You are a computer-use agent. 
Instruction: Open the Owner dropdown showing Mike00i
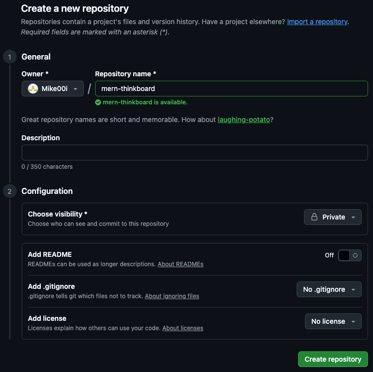point(53,89)
